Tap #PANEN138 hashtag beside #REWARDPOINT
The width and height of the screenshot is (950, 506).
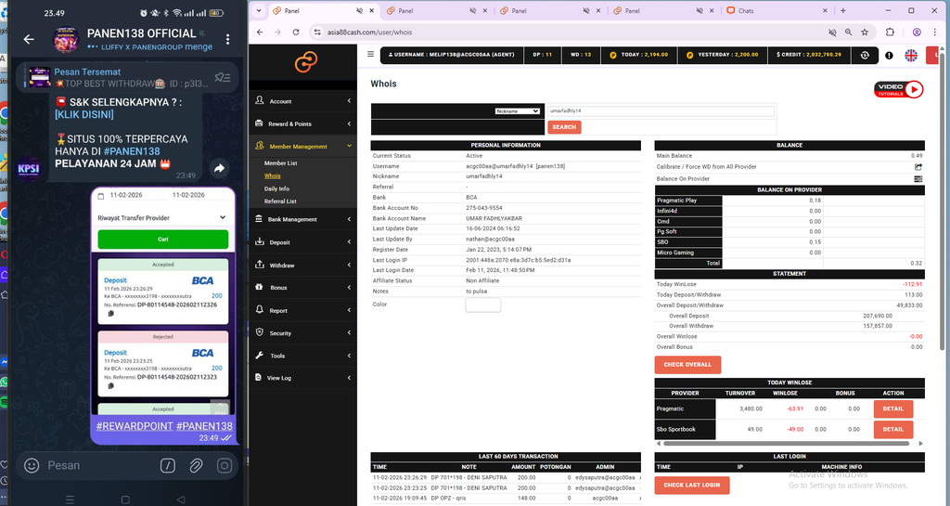(x=204, y=426)
